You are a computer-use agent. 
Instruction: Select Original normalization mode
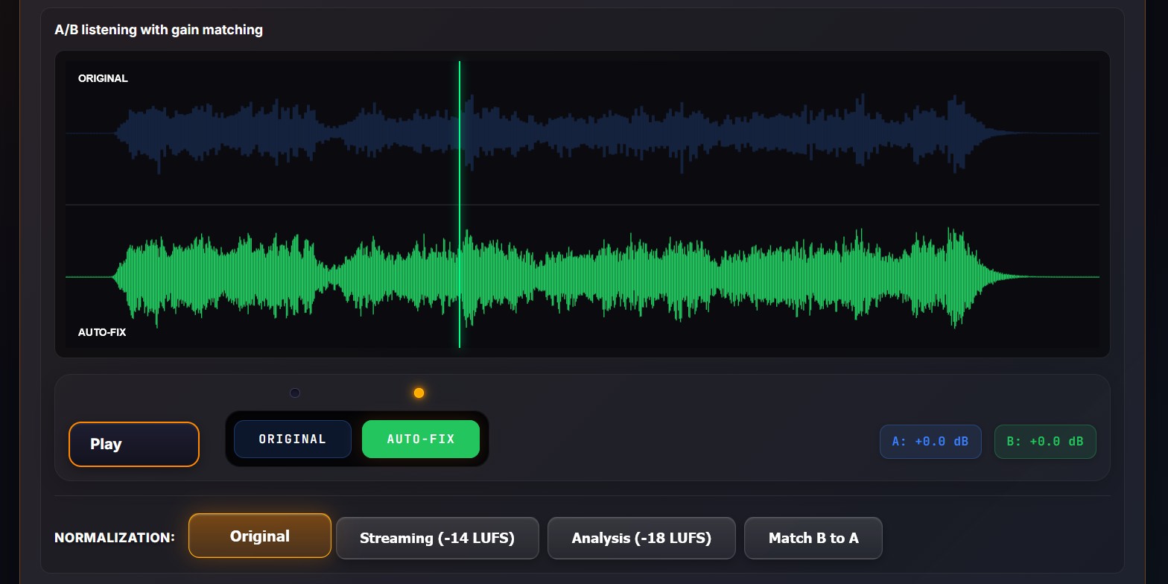point(260,536)
